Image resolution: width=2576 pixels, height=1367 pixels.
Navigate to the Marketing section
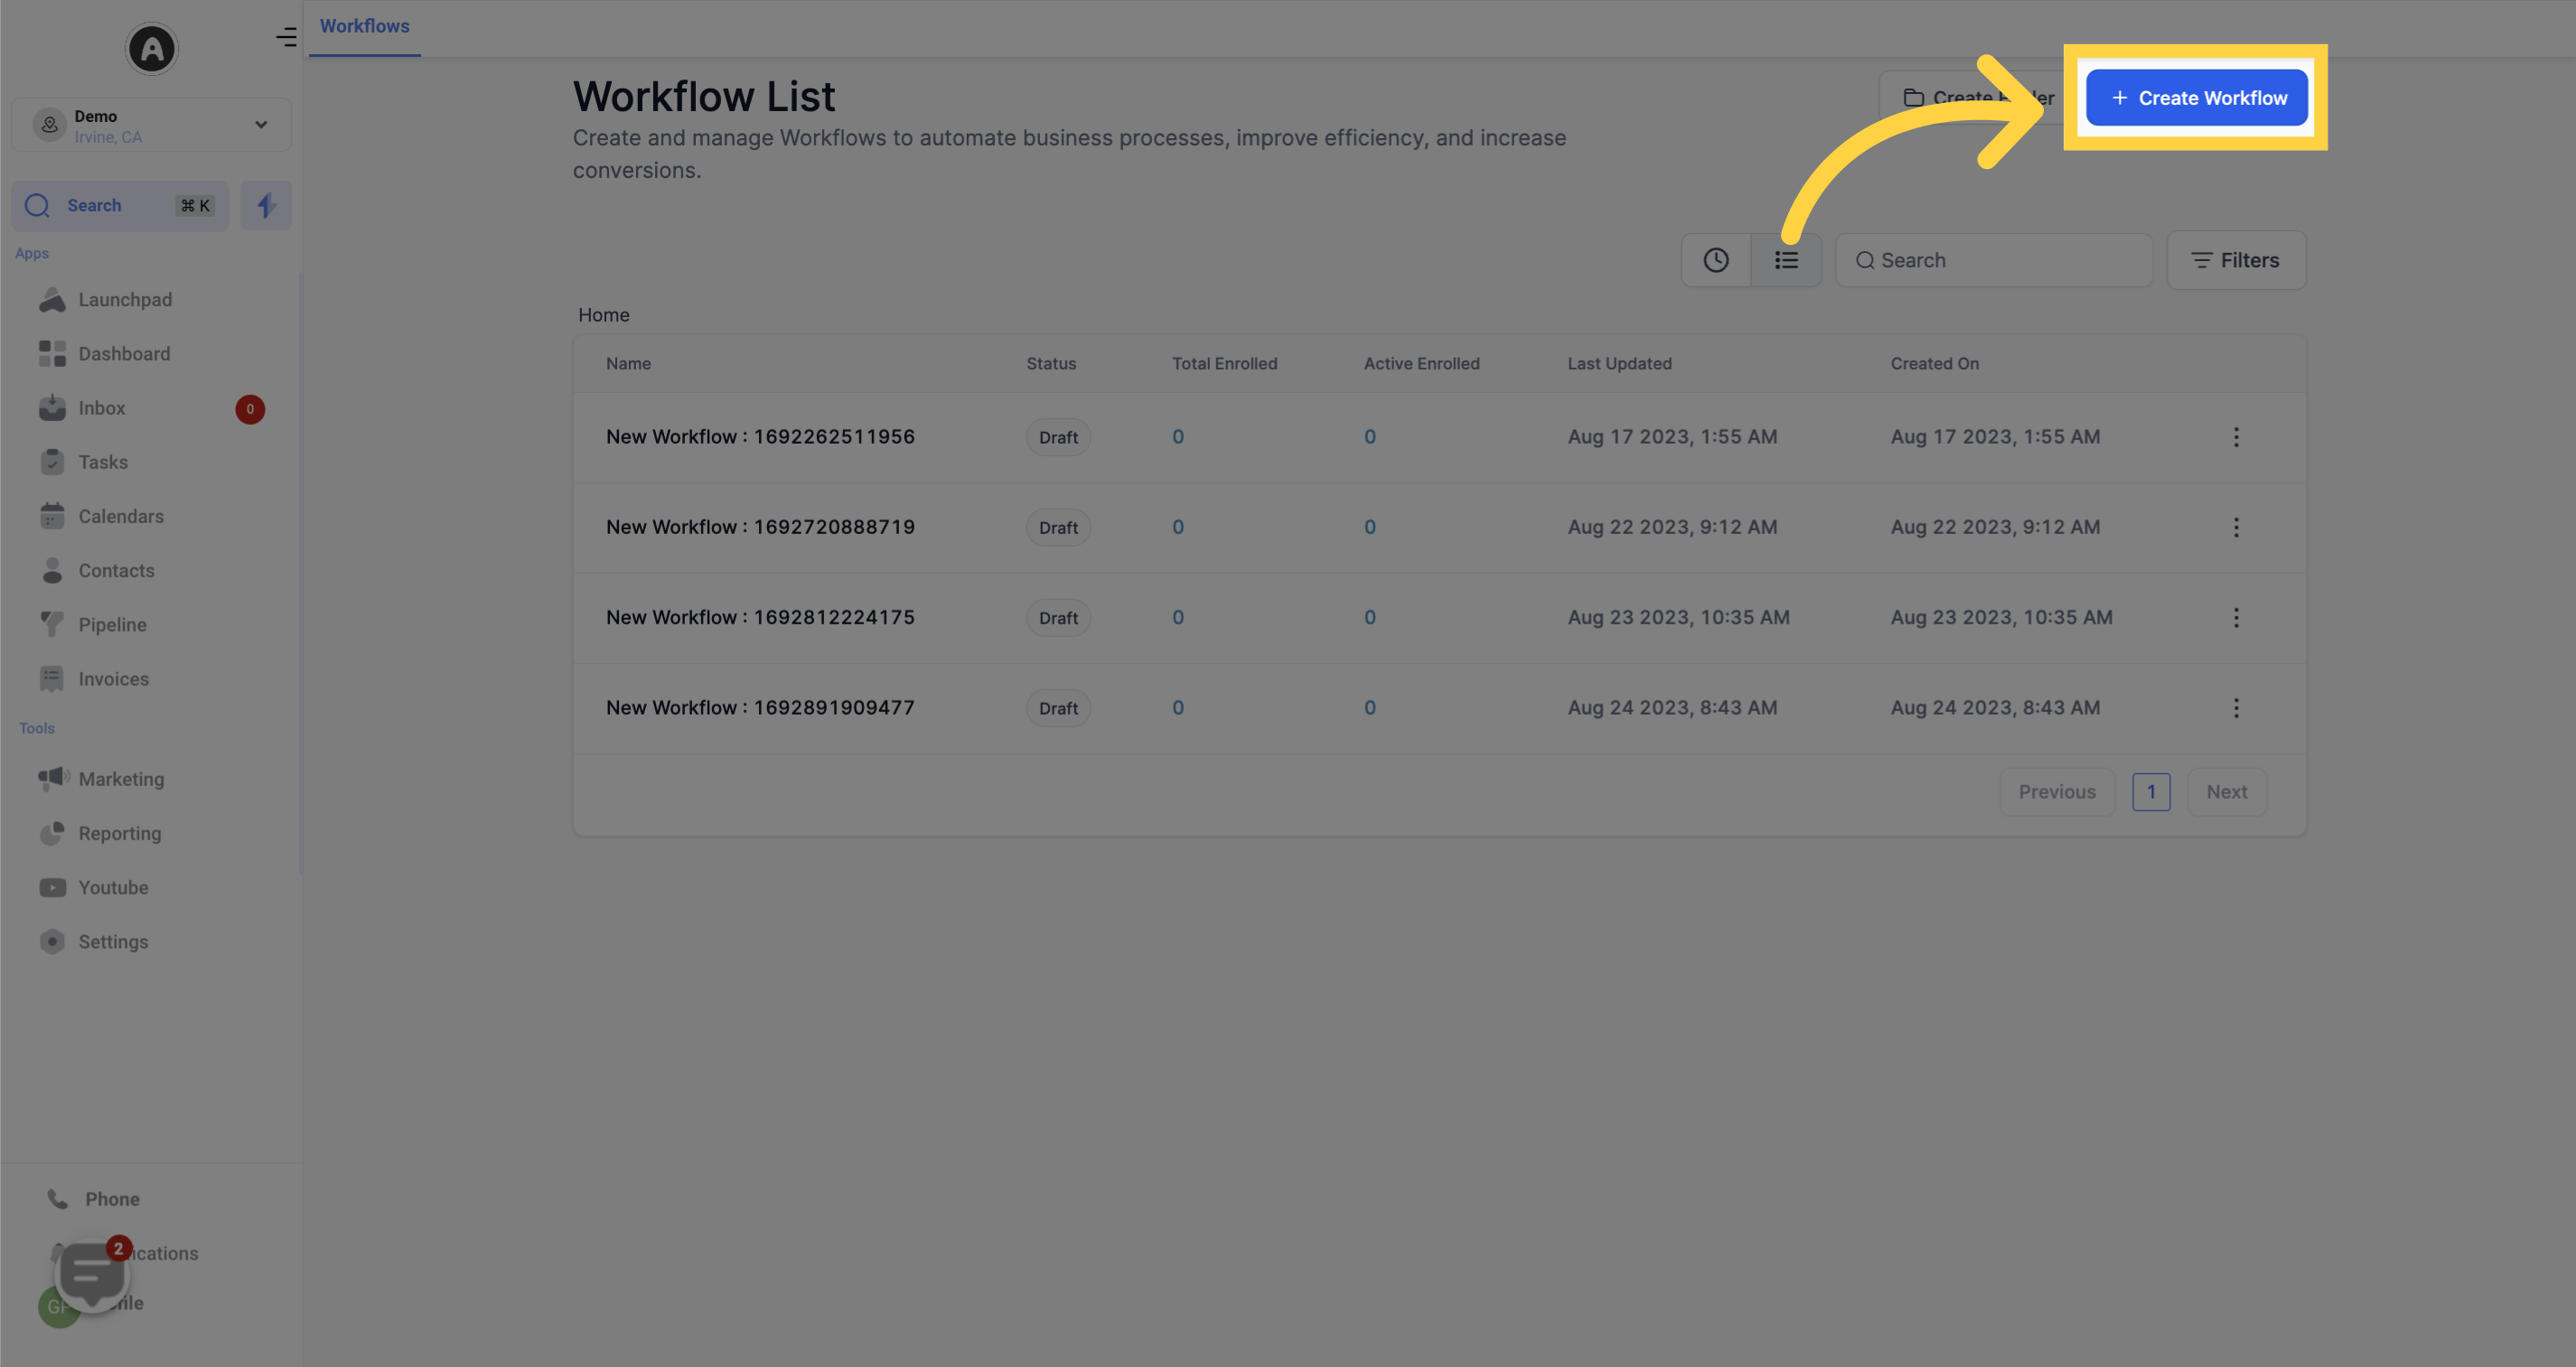(121, 779)
